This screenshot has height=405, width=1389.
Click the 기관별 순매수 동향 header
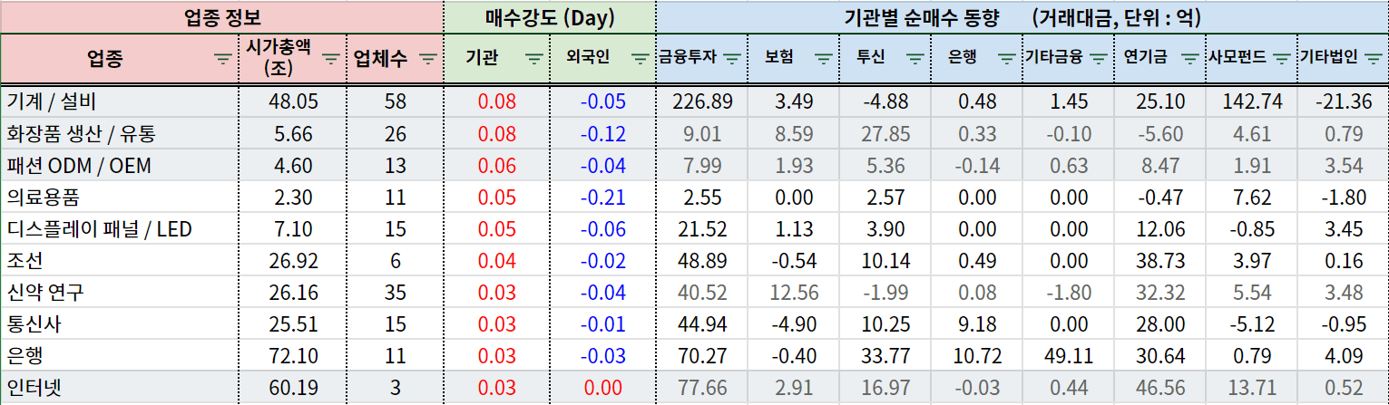pyautogui.click(x=1022, y=16)
